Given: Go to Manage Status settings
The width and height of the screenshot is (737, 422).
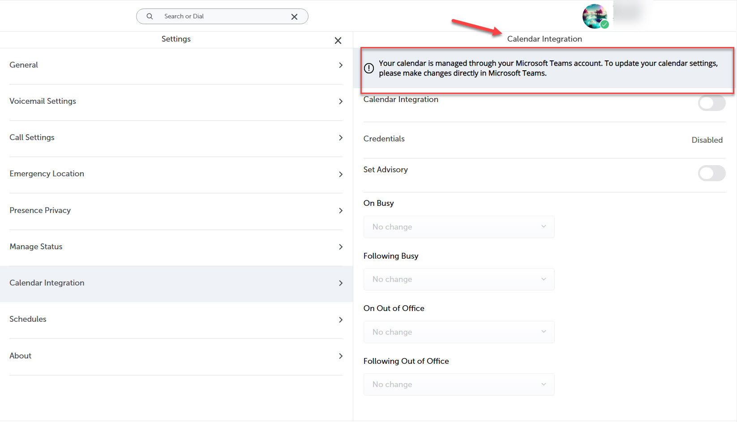Looking at the screenshot, I should point(36,247).
